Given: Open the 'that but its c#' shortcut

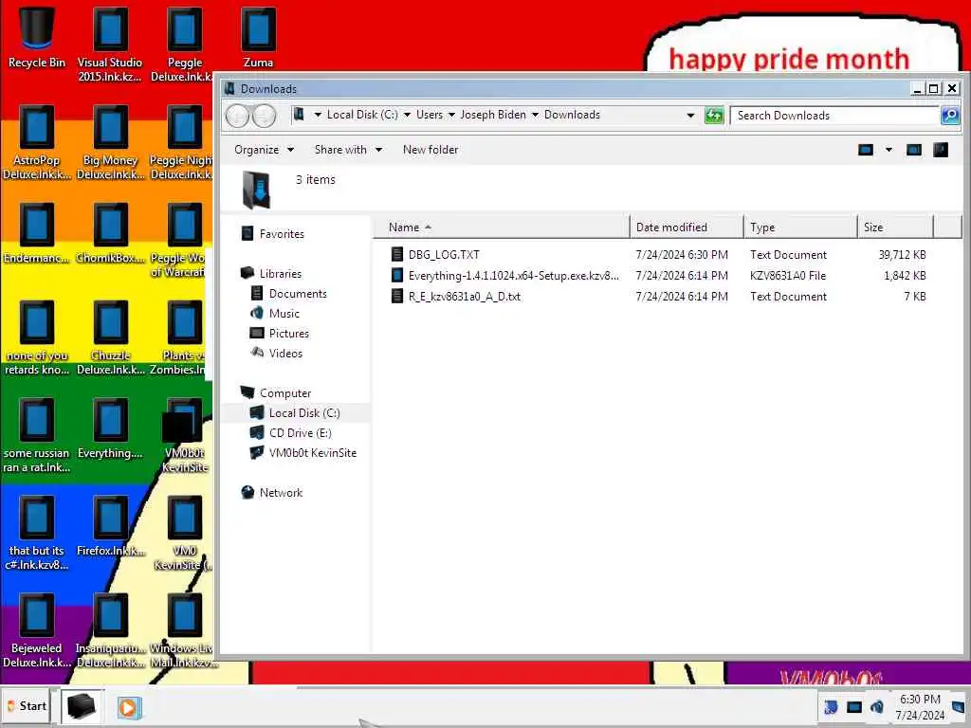Looking at the screenshot, I should 37,533.
